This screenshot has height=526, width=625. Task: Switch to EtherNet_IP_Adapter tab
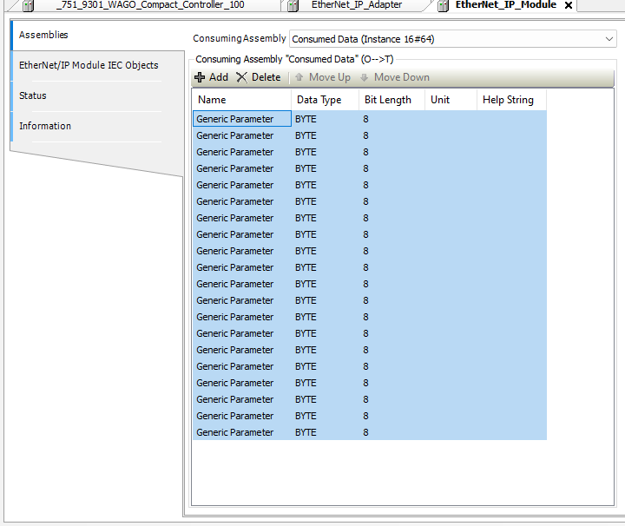[x=357, y=5]
